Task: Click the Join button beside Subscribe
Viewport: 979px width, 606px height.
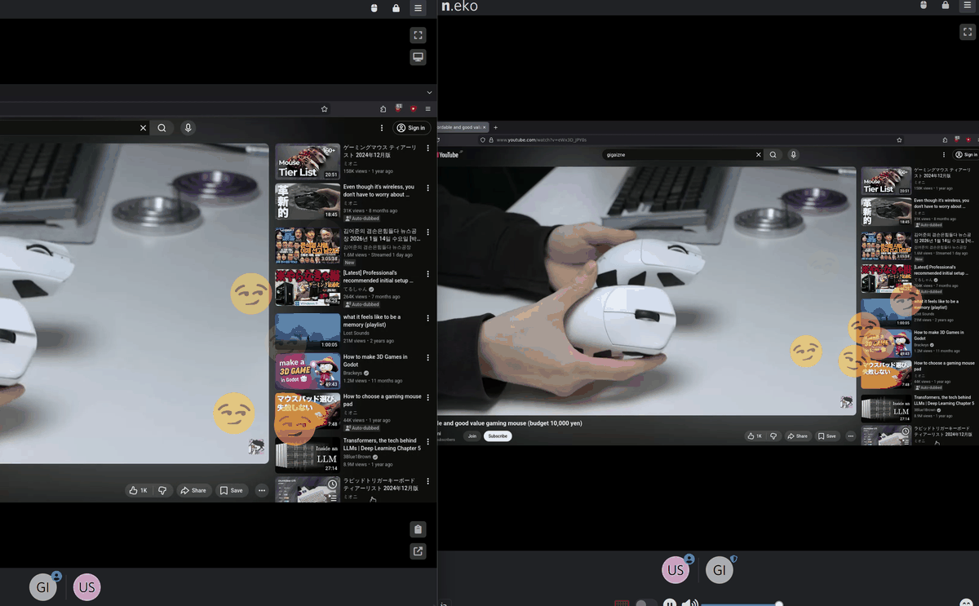Action: point(472,436)
